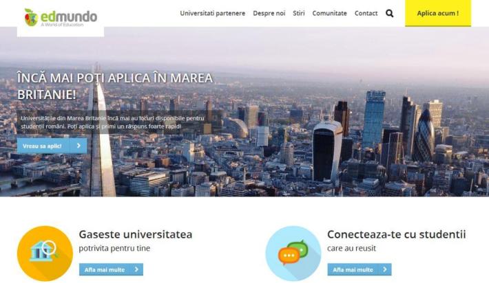Click 'Afla mai multe' under Conecteaza-te cu studentii
The height and width of the screenshot is (283, 489).
click(x=360, y=269)
